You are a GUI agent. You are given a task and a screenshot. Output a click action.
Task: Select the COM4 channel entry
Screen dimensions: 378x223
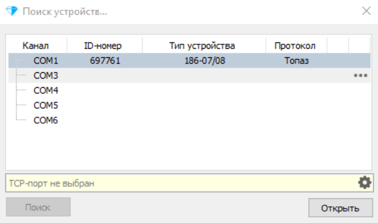(x=46, y=91)
